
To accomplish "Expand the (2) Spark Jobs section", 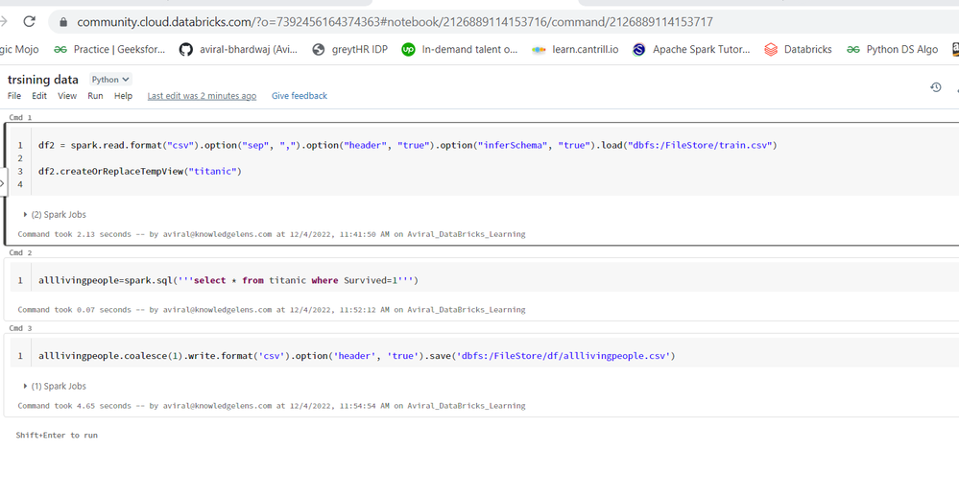I will [x=55, y=215].
